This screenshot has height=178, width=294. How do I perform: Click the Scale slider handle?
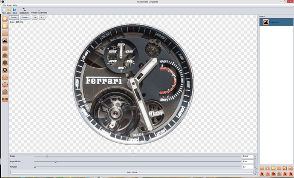tap(47, 156)
